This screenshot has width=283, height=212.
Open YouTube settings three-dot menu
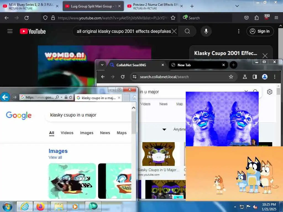[239, 31]
